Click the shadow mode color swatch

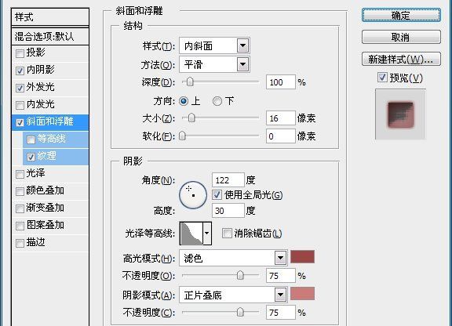point(302,293)
